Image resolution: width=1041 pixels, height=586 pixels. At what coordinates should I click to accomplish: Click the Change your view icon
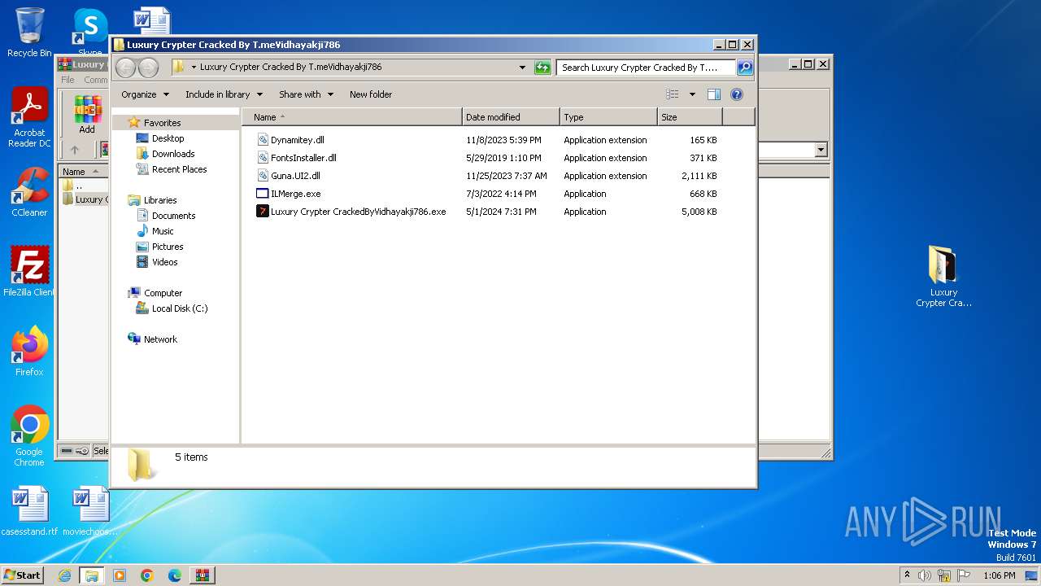pyautogui.click(x=673, y=94)
